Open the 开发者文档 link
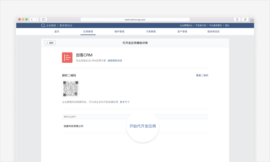The image size is (270, 162). (201, 25)
